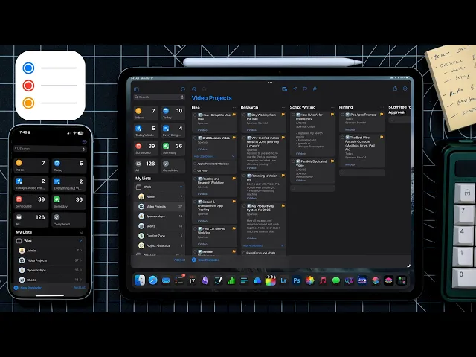Select Shorts list in iPad sidebar
Image resolution: width=476 pixels, height=357 pixels.
pos(160,226)
